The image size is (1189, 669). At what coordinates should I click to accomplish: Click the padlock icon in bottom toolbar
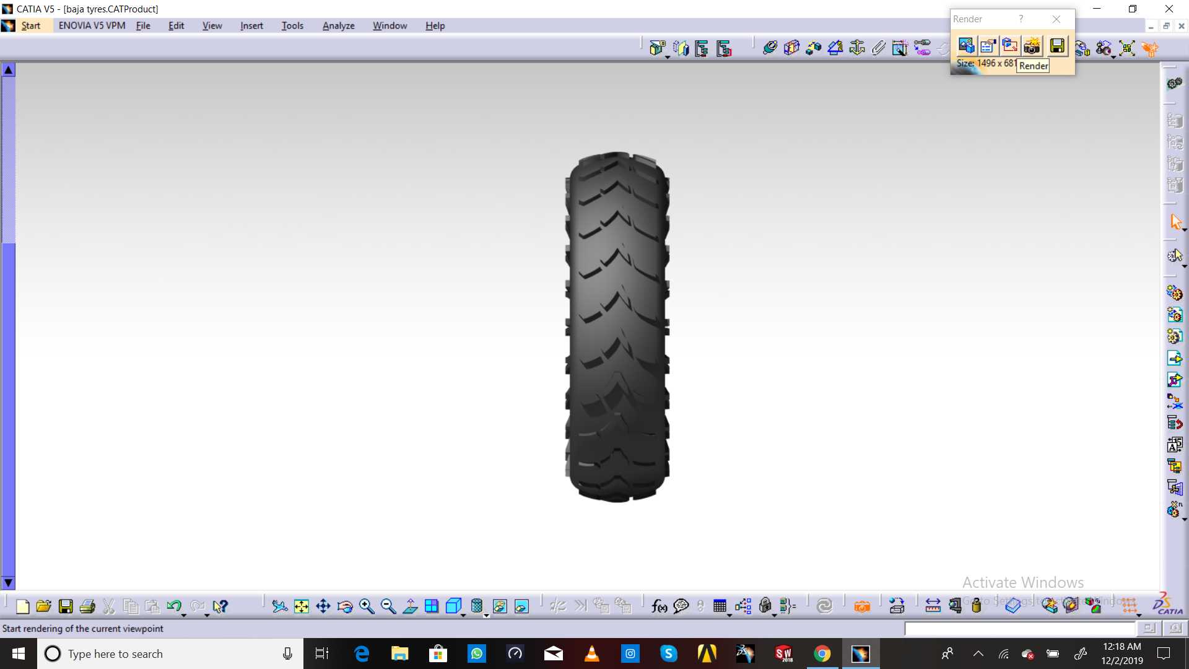(x=765, y=606)
